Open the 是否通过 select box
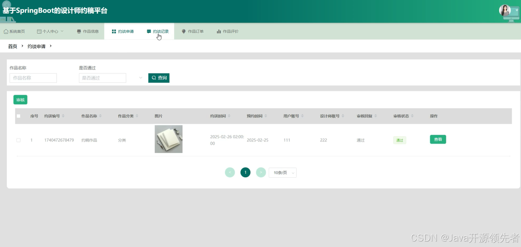The width and height of the screenshot is (521, 247). click(102, 78)
